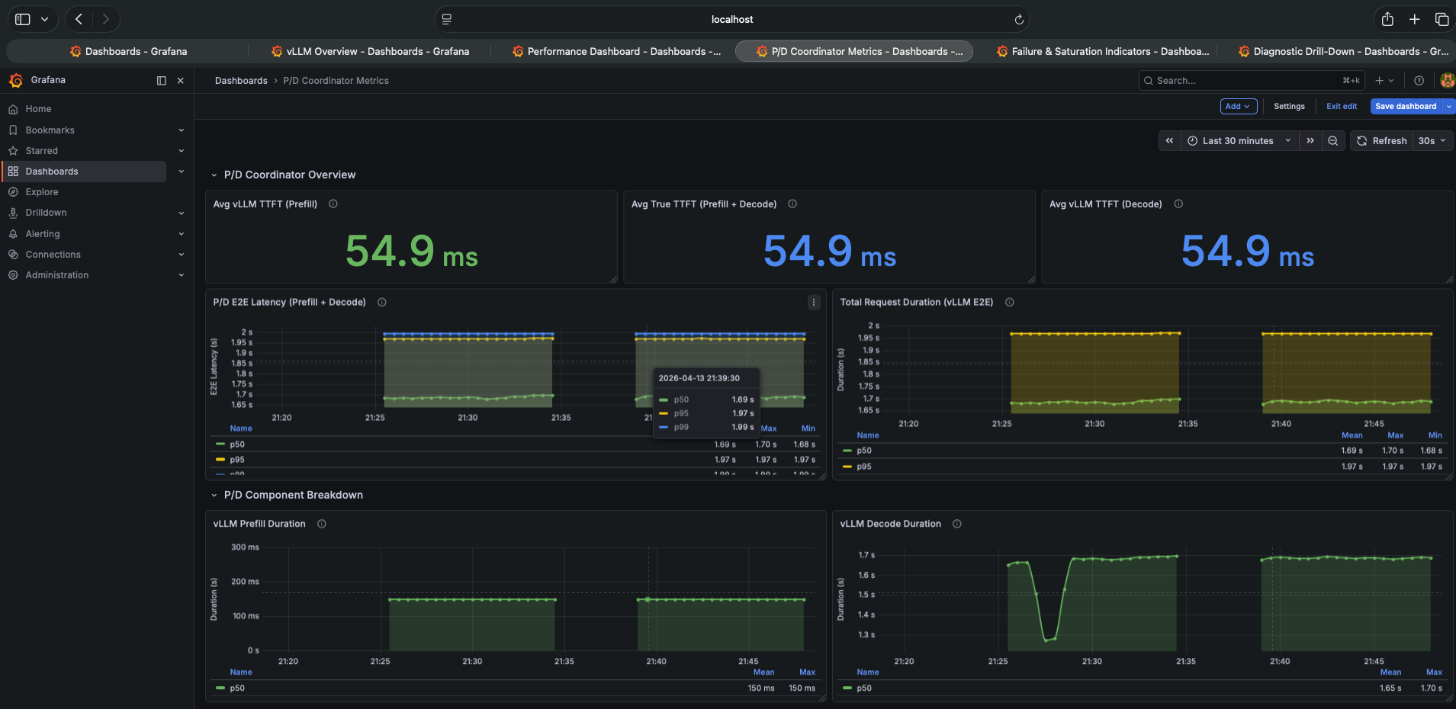Screen dimensions: 1456x709
Task: Switch to Failure & Saturation Indicators tab
Action: tap(1102, 51)
